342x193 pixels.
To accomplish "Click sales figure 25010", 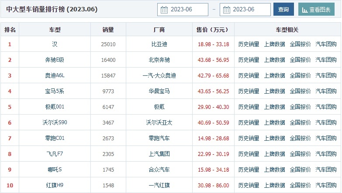I will coord(108,44).
